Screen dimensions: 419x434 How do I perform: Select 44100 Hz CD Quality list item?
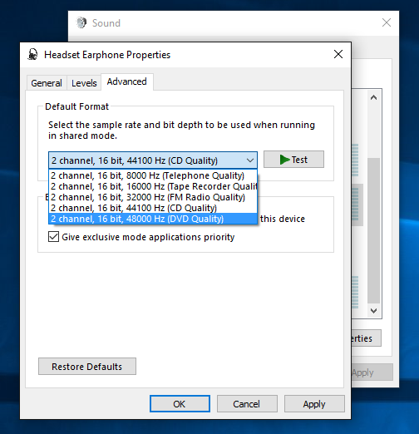pyautogui.click(x=153, y=208)
